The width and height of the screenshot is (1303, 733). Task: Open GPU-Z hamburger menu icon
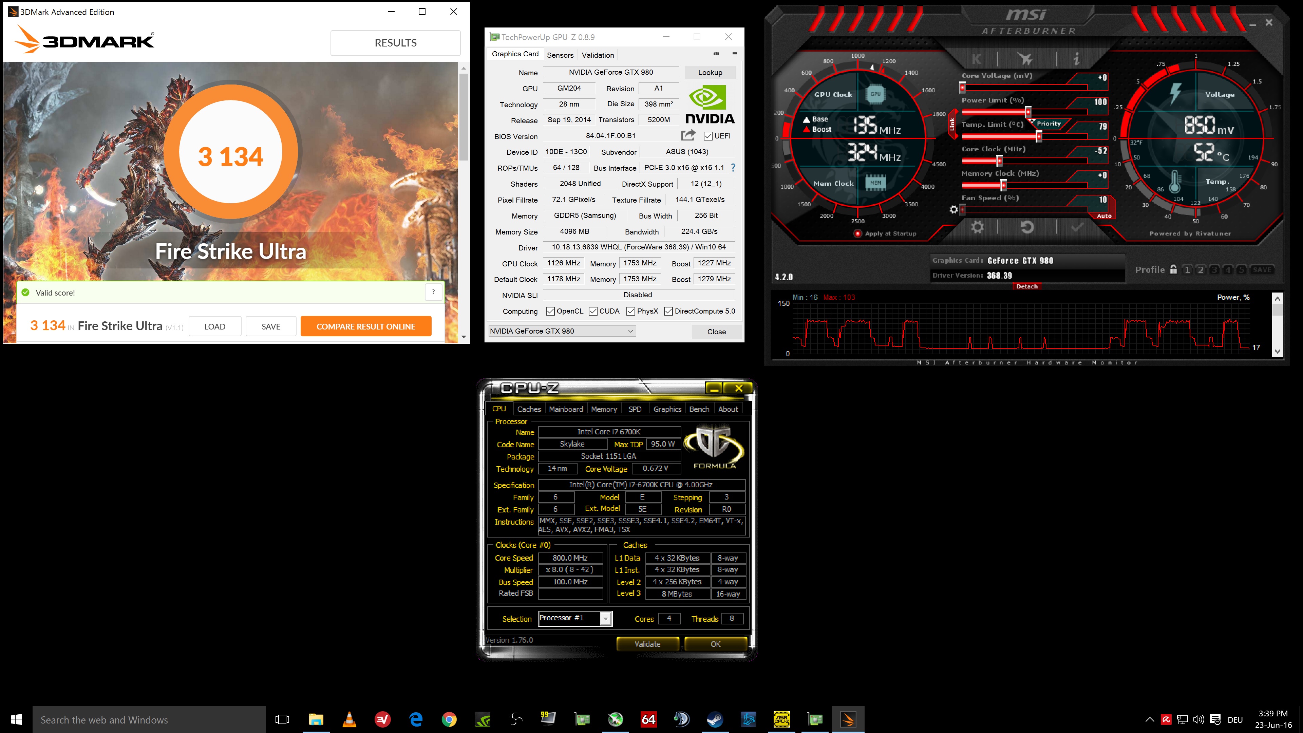pyautogui.click(x=735, y=54)
